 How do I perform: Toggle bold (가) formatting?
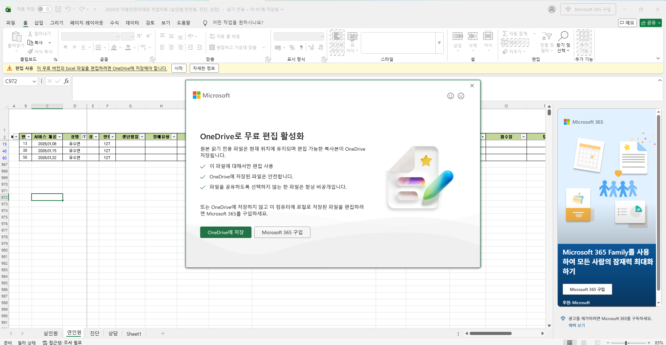point(65,47)
